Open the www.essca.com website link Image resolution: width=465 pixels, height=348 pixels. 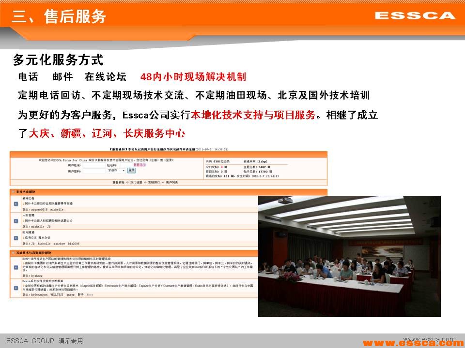click(x=414, y=343)
